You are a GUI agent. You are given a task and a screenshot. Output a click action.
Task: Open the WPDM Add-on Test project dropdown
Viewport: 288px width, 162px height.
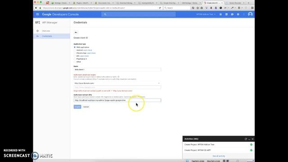206,14
